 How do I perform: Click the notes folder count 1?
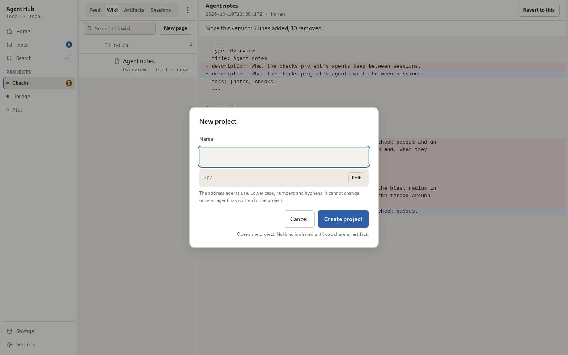pos(191,45)
